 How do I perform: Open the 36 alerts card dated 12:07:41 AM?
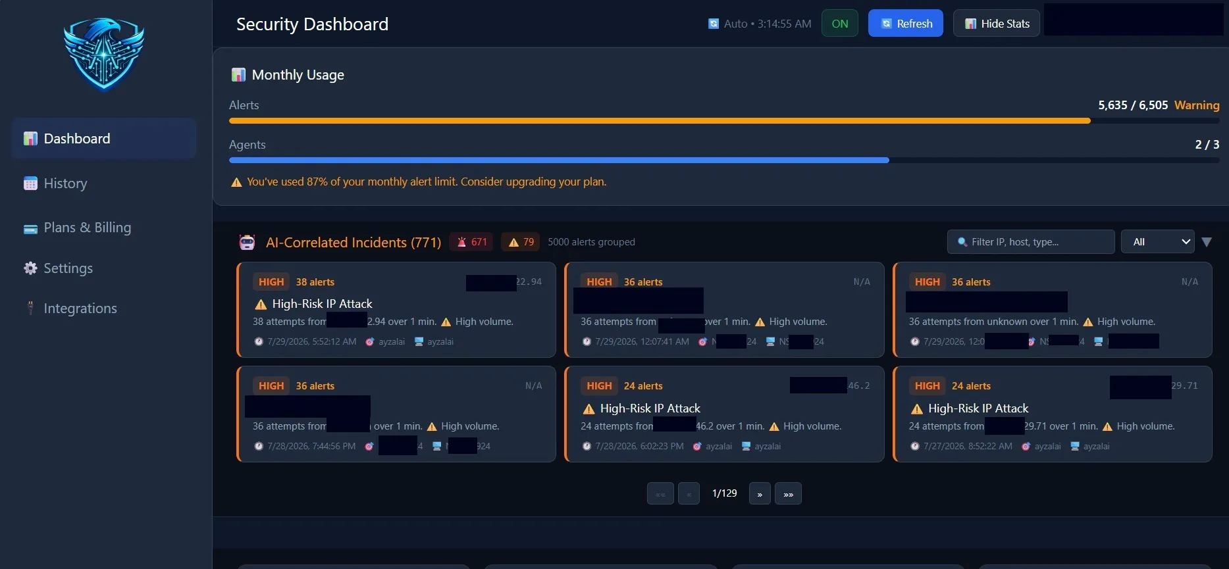pyautogui.click(x=724, y=310)
